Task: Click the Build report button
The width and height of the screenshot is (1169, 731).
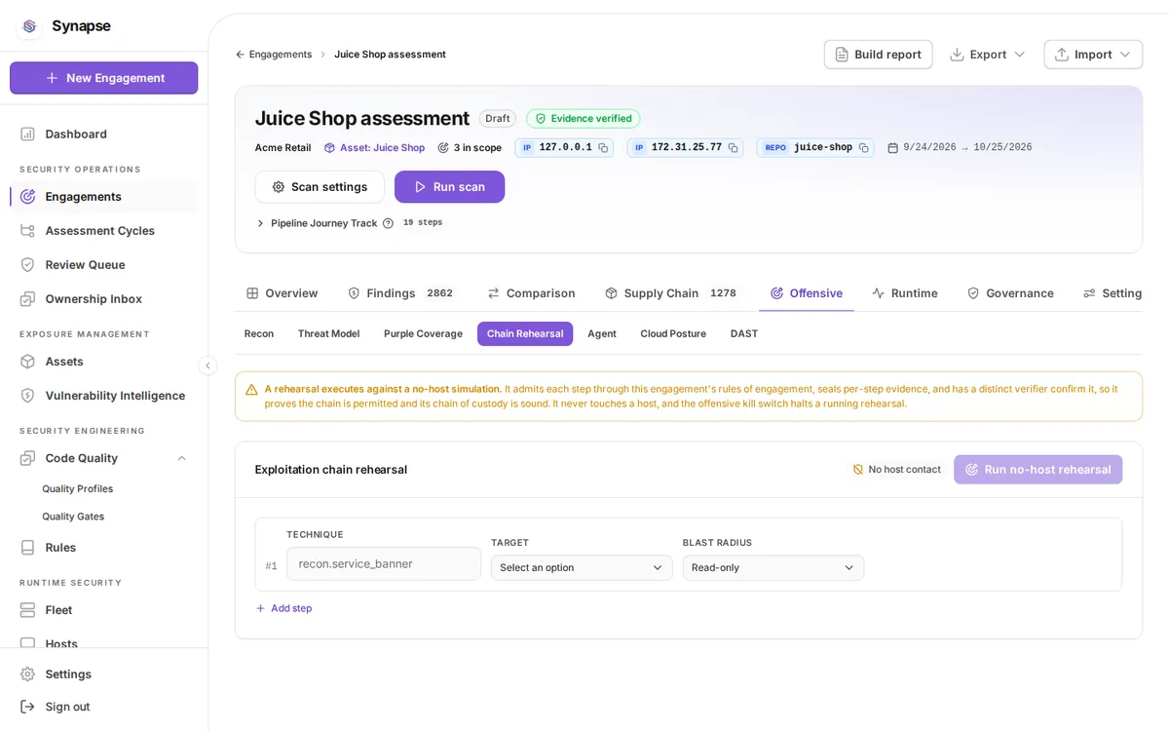Action: click(878, 55)
